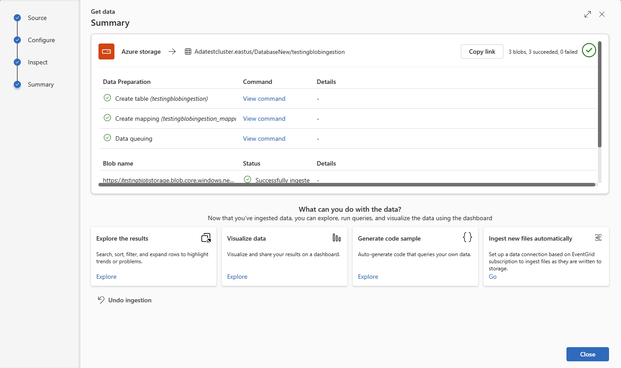Go to the Summary step

pos(41,84)
